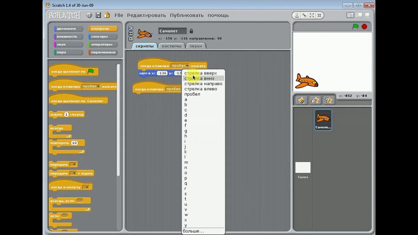Viewport: 418px width, 235px height.
Task: Switch to presentation mode
Action: pos(367,15)
